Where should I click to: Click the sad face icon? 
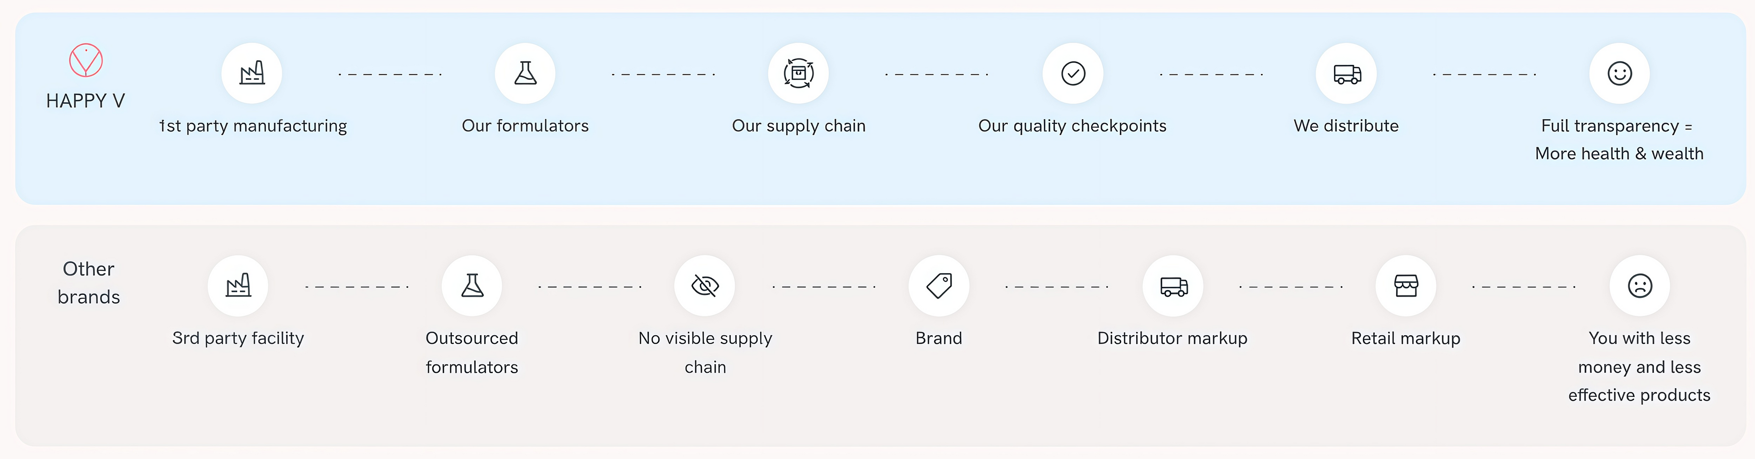tap(1640, 286)
